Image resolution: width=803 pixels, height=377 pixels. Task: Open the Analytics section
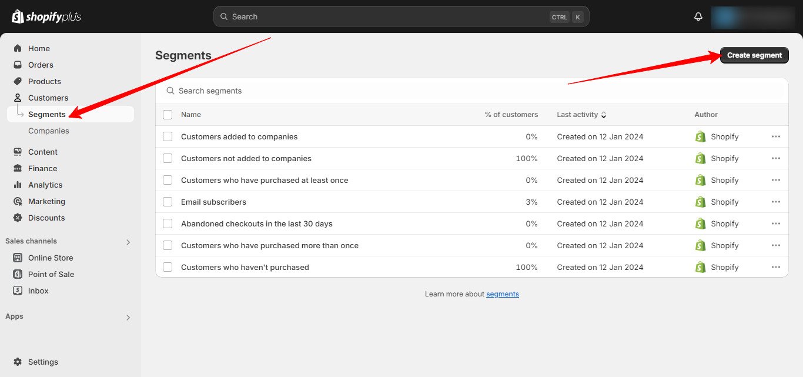(18, 185)
